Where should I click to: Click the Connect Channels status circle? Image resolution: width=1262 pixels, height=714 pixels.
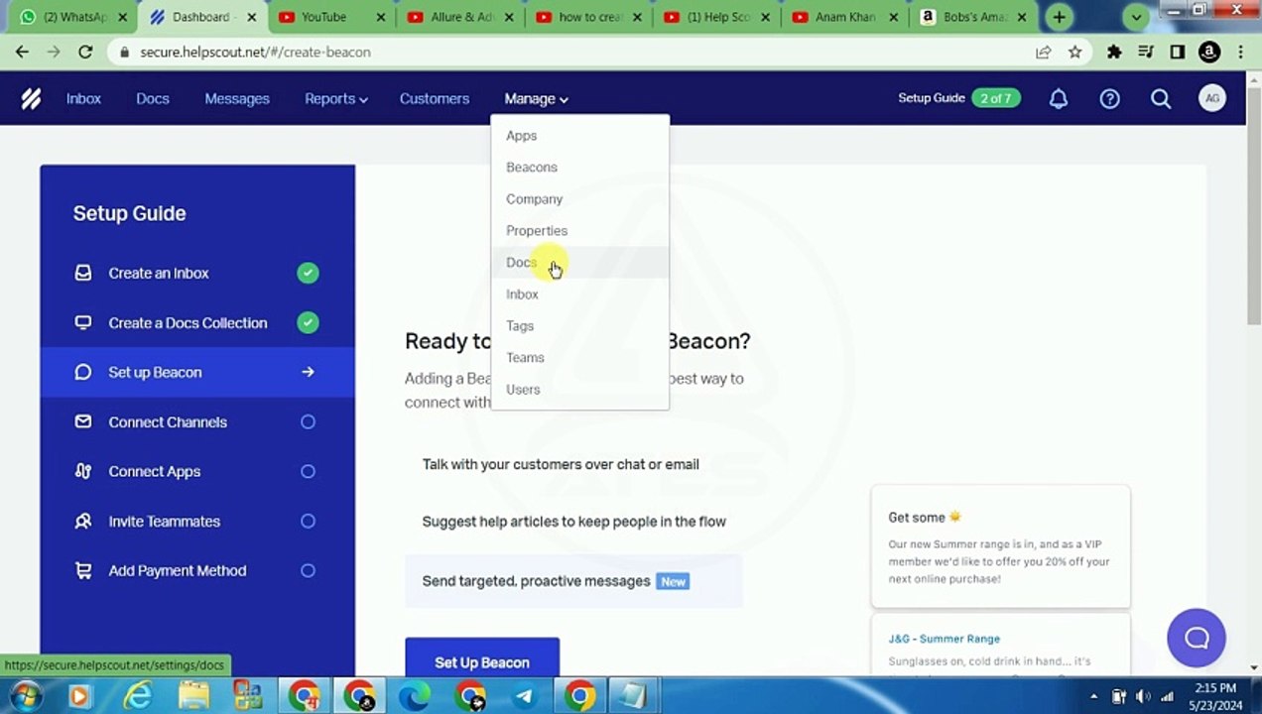click(308, 421)
